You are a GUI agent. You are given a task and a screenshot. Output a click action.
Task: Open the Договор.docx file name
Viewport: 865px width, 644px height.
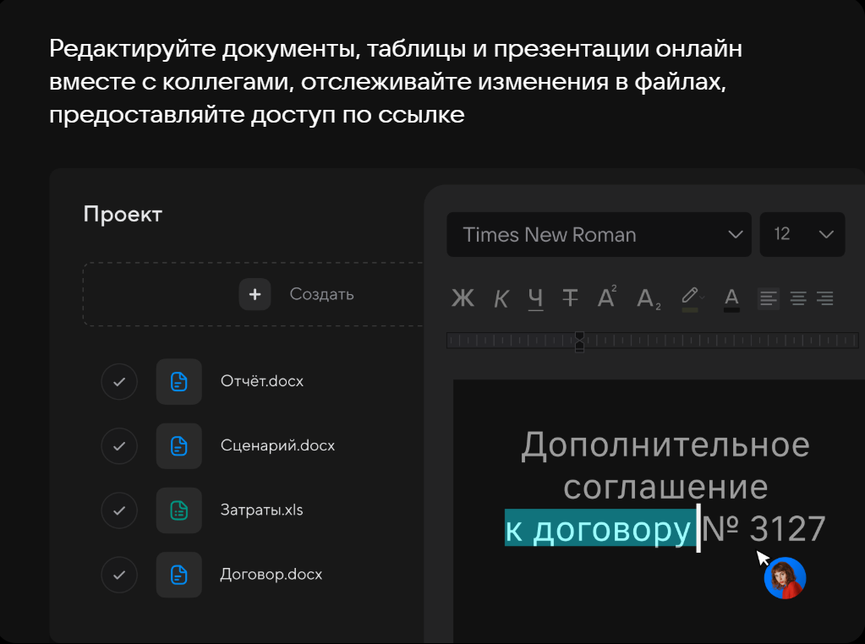coord(271,575)
